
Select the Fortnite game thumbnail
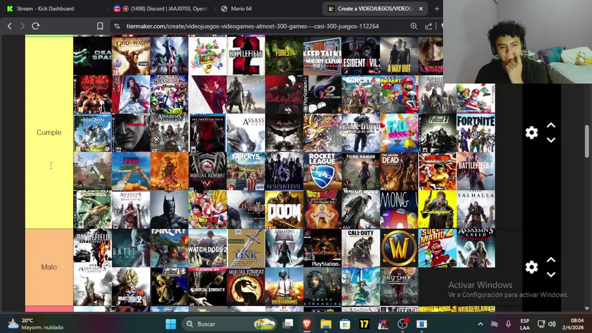(x=475, y=133)
